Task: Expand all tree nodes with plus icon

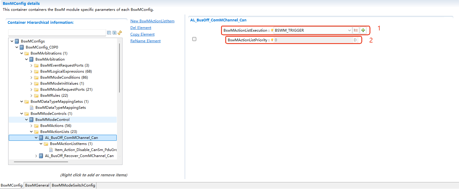Action: point(114,33)
